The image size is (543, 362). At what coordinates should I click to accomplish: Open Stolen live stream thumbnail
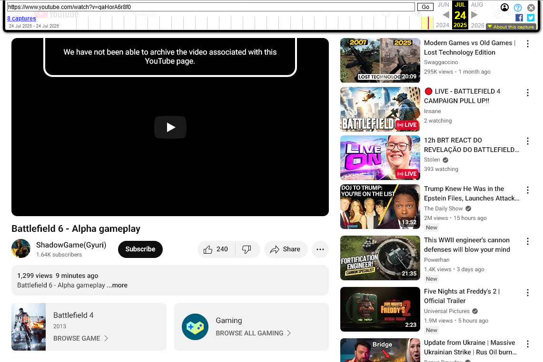pyautogui.click(x=380, y=158)
